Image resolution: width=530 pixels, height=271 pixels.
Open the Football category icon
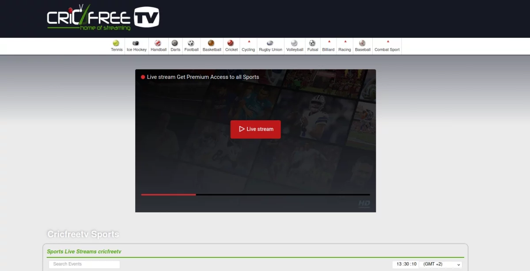191,43
